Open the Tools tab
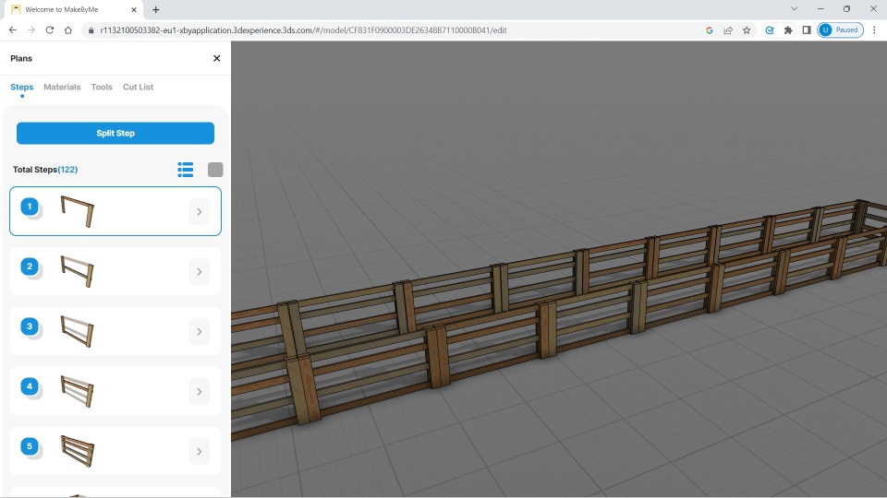The height and width of the screenshot is (498, 887). click(x=102, y=87)
